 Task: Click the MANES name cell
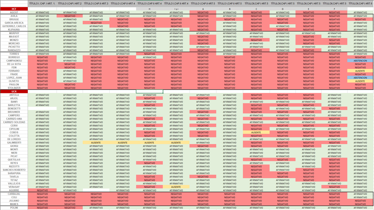click(x=14, y=204)
